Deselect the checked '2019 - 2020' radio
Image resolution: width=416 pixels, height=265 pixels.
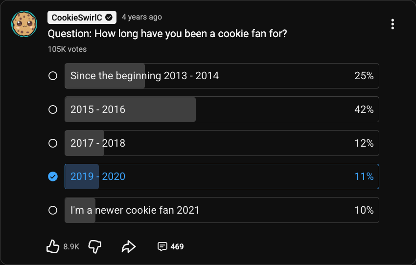pyautogui.click(x=53, y=177)
